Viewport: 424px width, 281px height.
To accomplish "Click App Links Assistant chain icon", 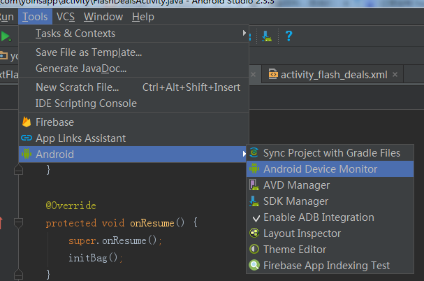I will coord(27,138).
